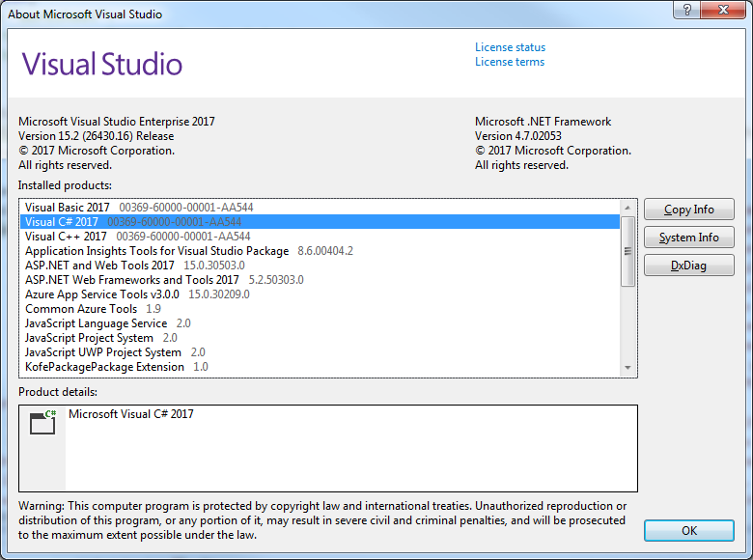
Task: Click the list's down scroll arrow
Action: click(x=627, y=368)
